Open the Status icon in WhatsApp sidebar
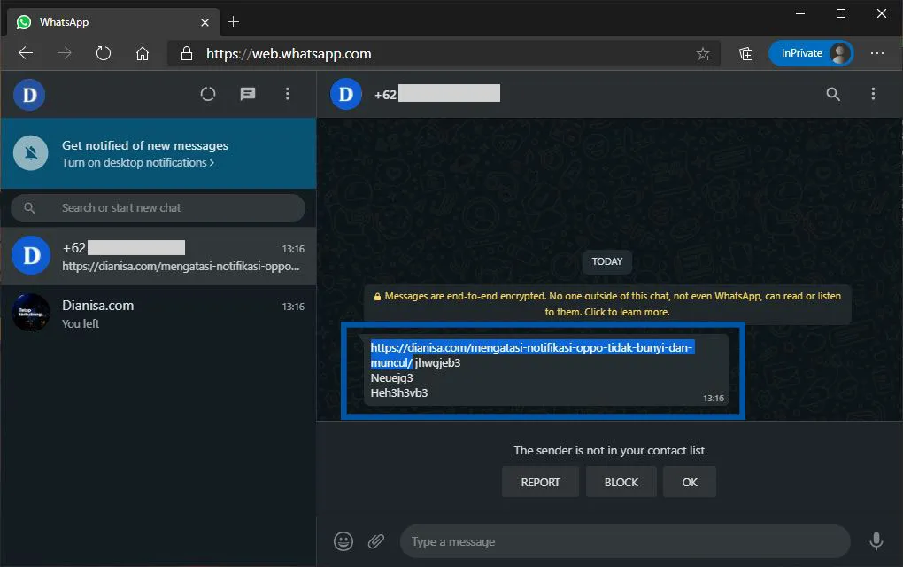This screenshot has width=903, height=567. 207,94
